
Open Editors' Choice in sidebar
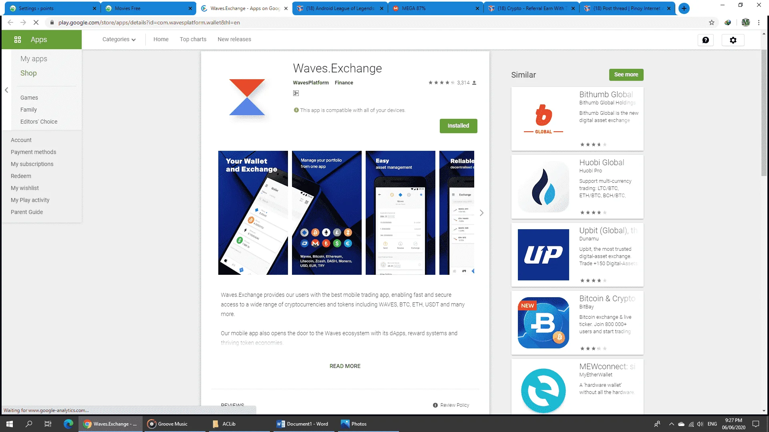(39, 122)
